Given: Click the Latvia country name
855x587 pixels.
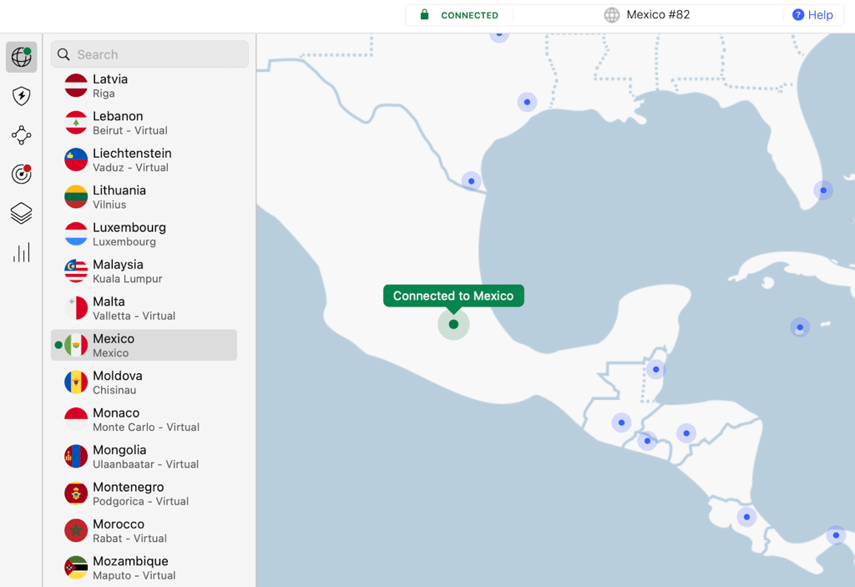Looking at the screenshot, I should pyautogui.click(x=110, y=79).
